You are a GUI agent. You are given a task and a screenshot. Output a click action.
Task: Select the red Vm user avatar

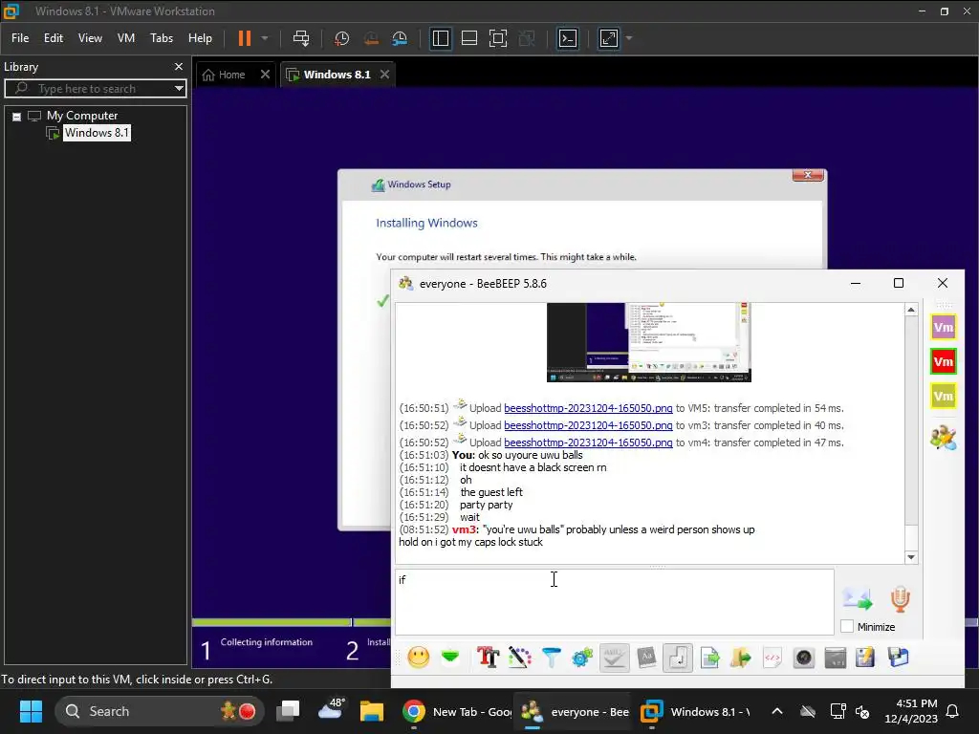coord(944,361)
